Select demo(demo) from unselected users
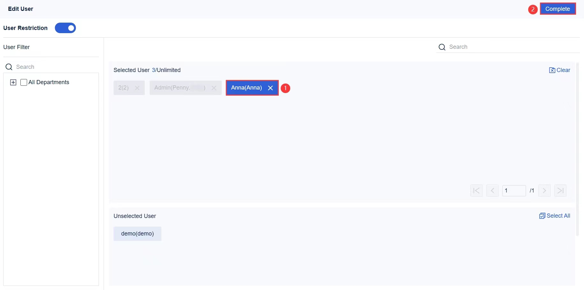 pos(137,234)
